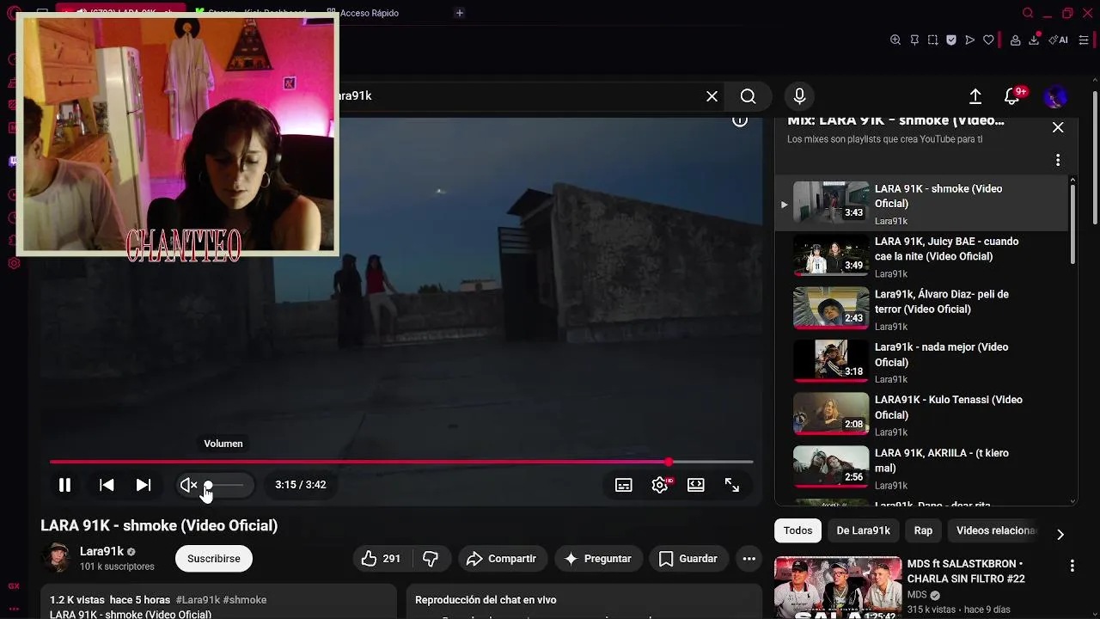Pause the video with the pause button
Viewport: 1100px width, 619px height.
click(64, 485)
